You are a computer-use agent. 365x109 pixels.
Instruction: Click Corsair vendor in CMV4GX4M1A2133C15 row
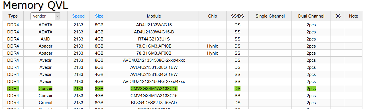point(45,96)
